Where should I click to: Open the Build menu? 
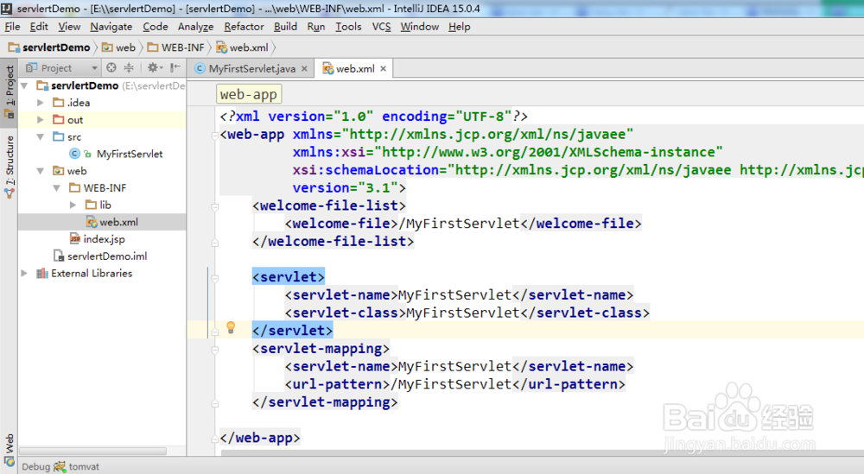[285, 27]
